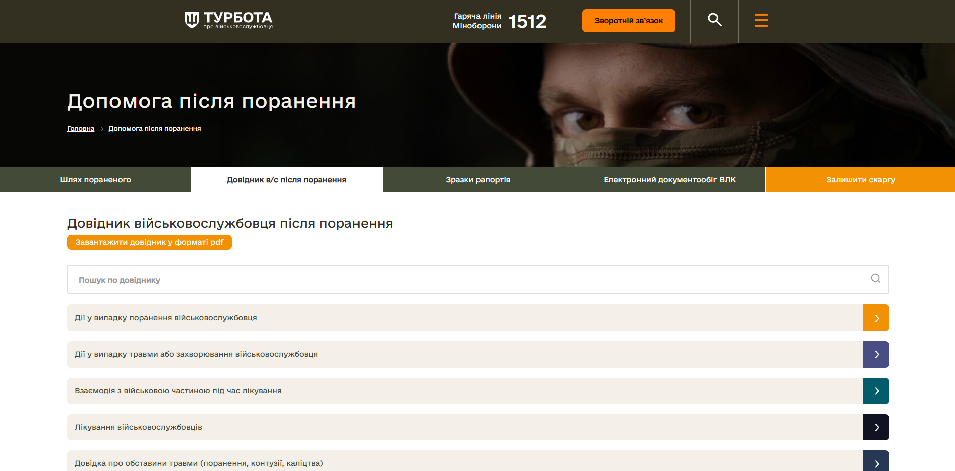Switch to 'Шлях пораненого' tab

coord(95,180)
